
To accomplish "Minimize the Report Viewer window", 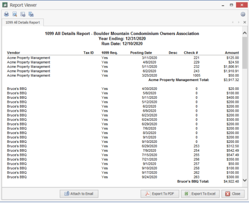I will [223, 5].
